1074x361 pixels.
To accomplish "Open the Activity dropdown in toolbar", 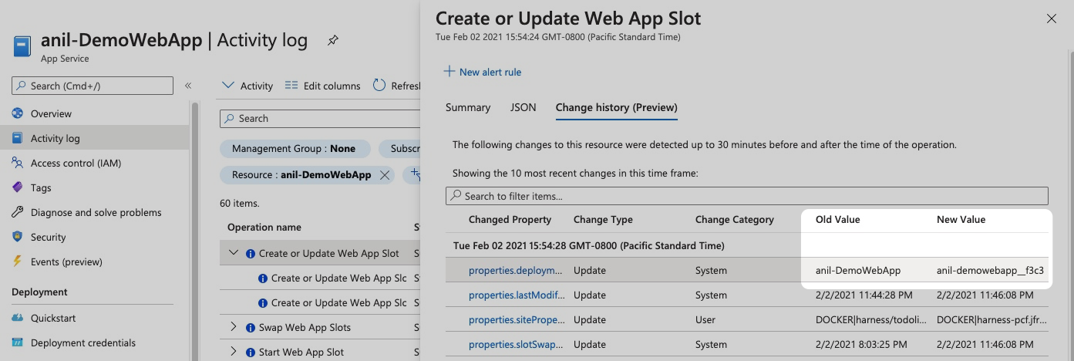I will 247,86.
